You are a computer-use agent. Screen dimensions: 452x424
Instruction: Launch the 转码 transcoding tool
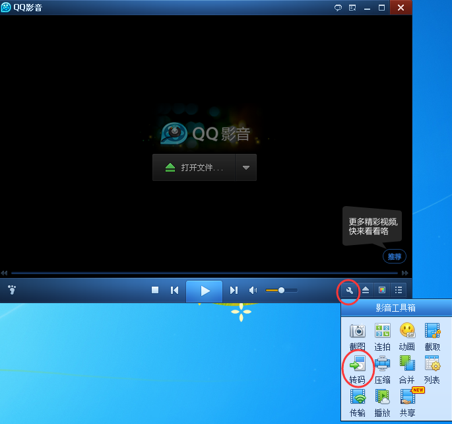point(358,370)
